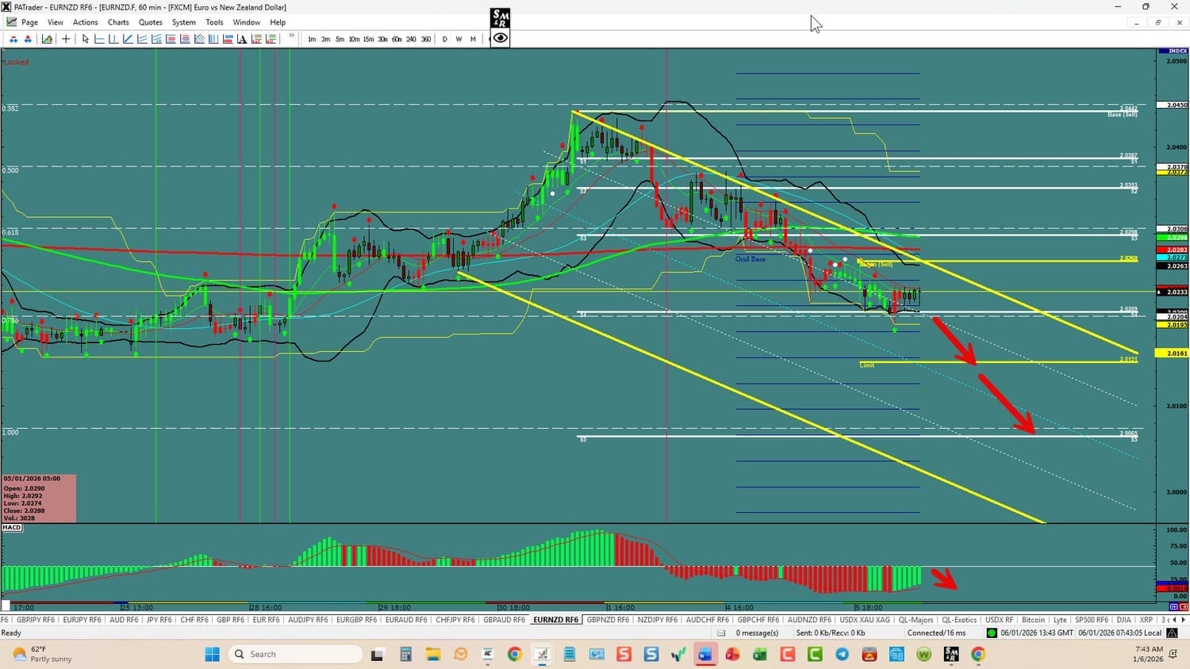This screenshot has height=669, width=1190.
Task: Switch chart to 360 minute timeframe
Action: tap(426, 39)
